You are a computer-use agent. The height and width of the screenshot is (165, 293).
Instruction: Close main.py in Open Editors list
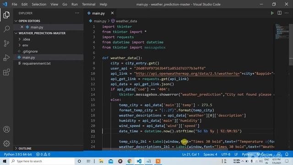tap(22, 27)
